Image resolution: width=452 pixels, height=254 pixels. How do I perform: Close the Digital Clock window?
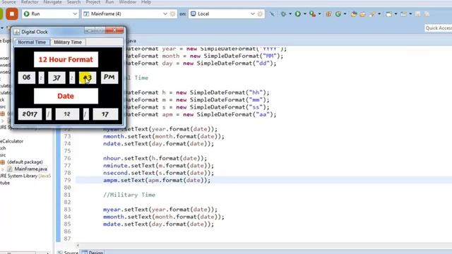click(114, 30)
